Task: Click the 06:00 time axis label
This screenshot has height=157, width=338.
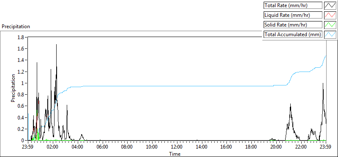Action: [102, 147]
